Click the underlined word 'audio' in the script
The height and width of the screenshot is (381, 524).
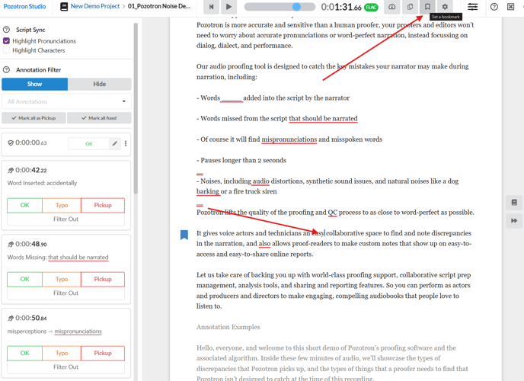(x=260, y=181)
